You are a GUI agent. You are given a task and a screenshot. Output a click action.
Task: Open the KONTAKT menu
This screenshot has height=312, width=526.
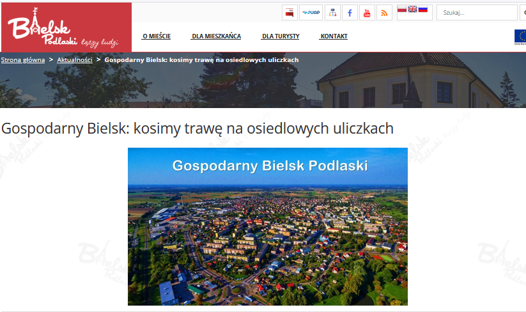334,36
